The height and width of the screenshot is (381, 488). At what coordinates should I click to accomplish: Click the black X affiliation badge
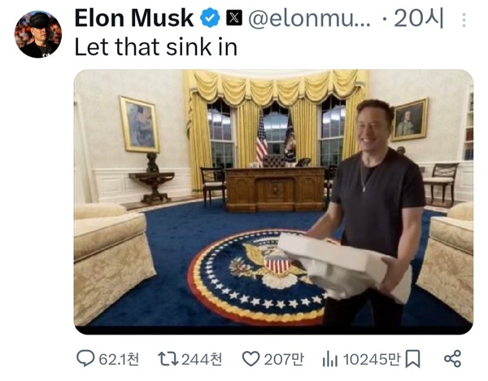click(x=234, y=18)
